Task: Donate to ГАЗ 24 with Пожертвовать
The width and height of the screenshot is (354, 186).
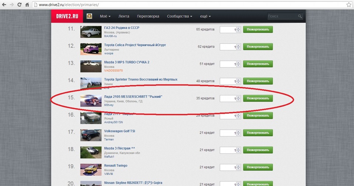Action: pos(258,29)
